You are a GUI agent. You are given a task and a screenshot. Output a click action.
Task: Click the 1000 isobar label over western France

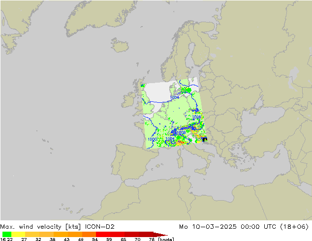(152, 140)
